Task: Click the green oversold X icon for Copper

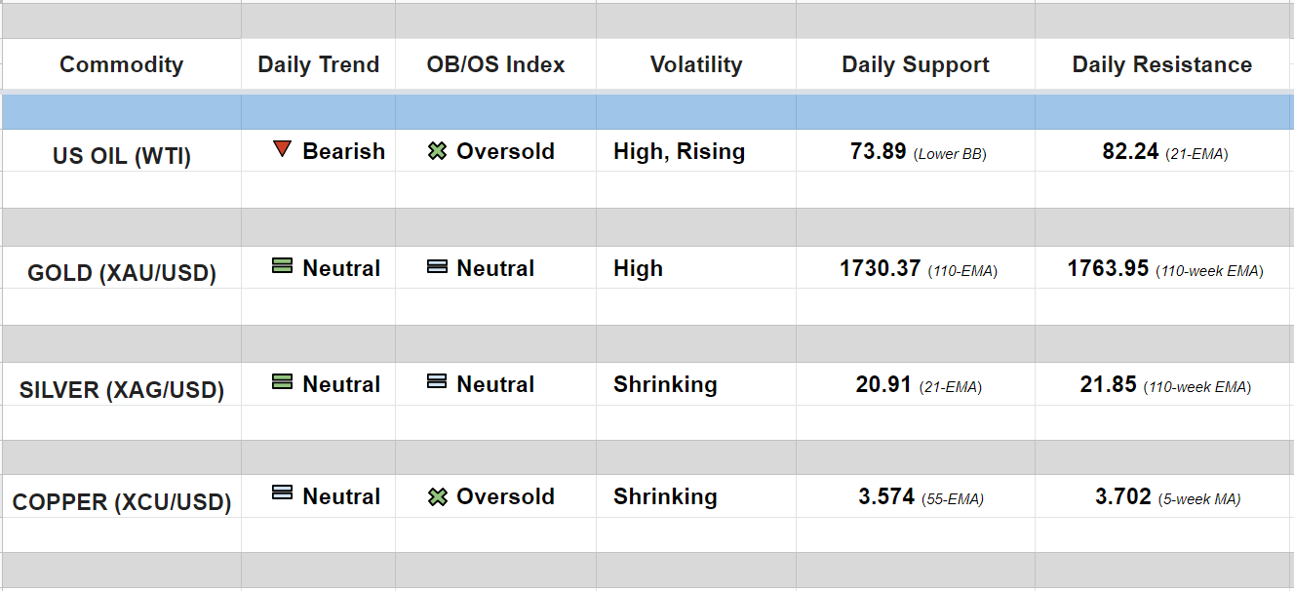Action: (438, 496)
